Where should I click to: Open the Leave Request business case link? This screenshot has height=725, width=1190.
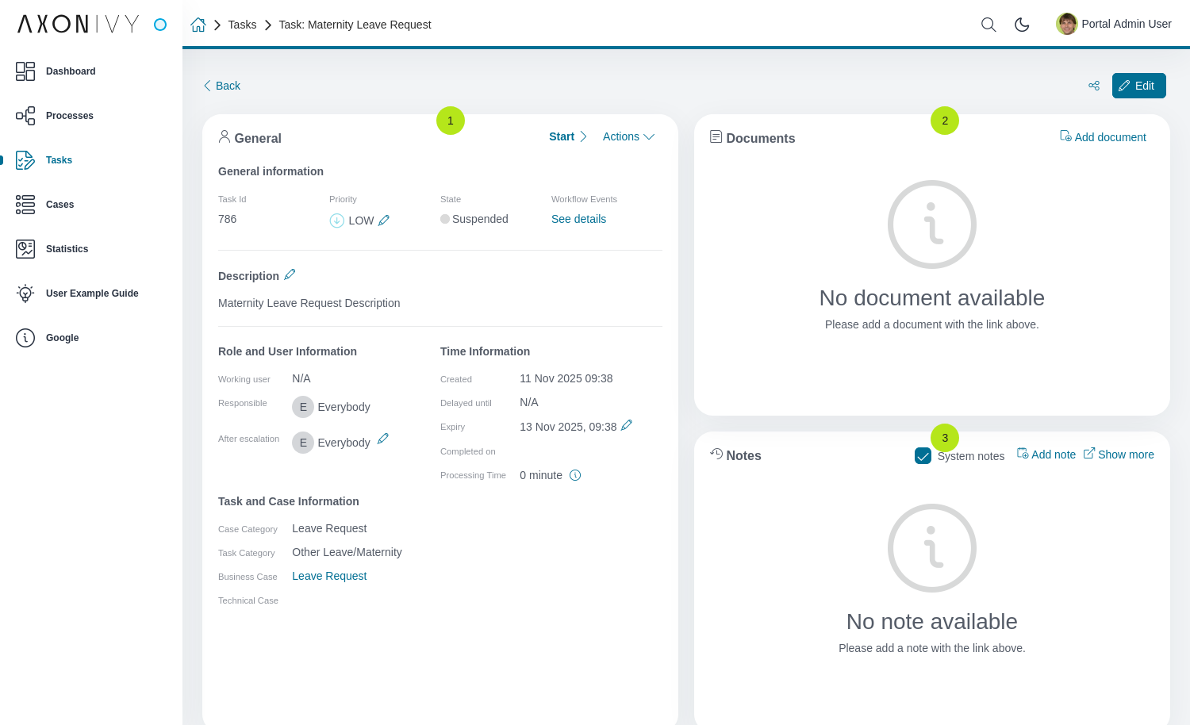pyautogui.click(x=329, y=576)
